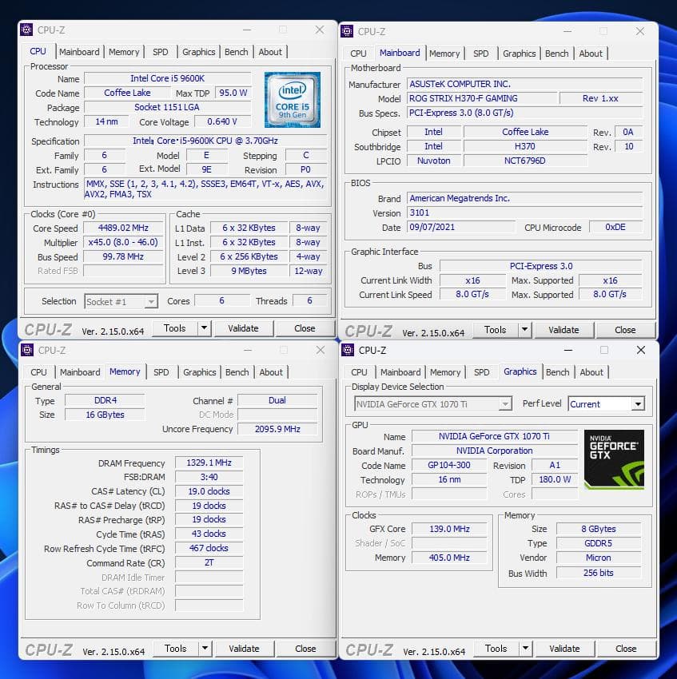Open the About tab in the Mainboard window
Viewport: 677px width, 679px height.
591,54
